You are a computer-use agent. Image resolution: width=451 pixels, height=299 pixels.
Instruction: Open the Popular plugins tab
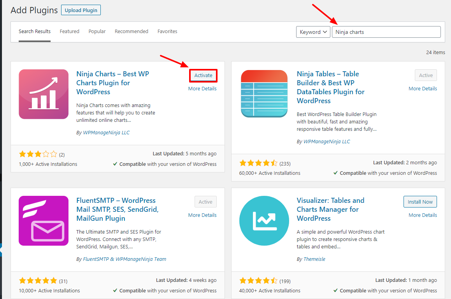pyautogui.click(x=97, y=31)
